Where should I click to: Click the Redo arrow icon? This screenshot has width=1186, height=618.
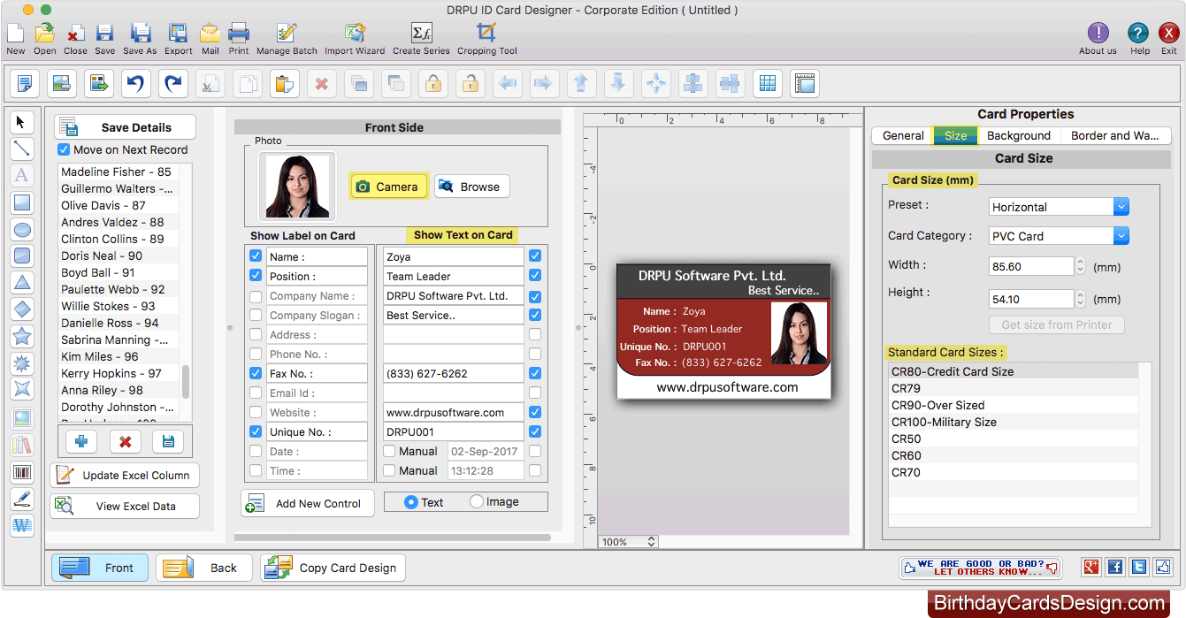[x=173, y=84]
